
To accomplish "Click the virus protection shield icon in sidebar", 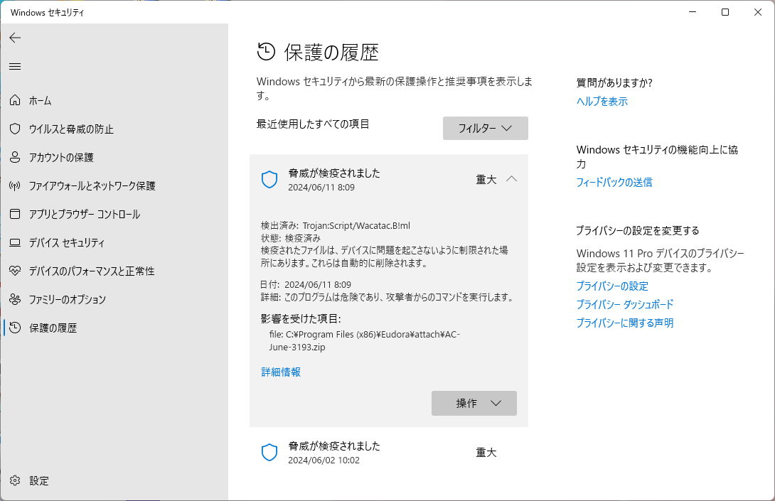I will click(x=15, y=129).
